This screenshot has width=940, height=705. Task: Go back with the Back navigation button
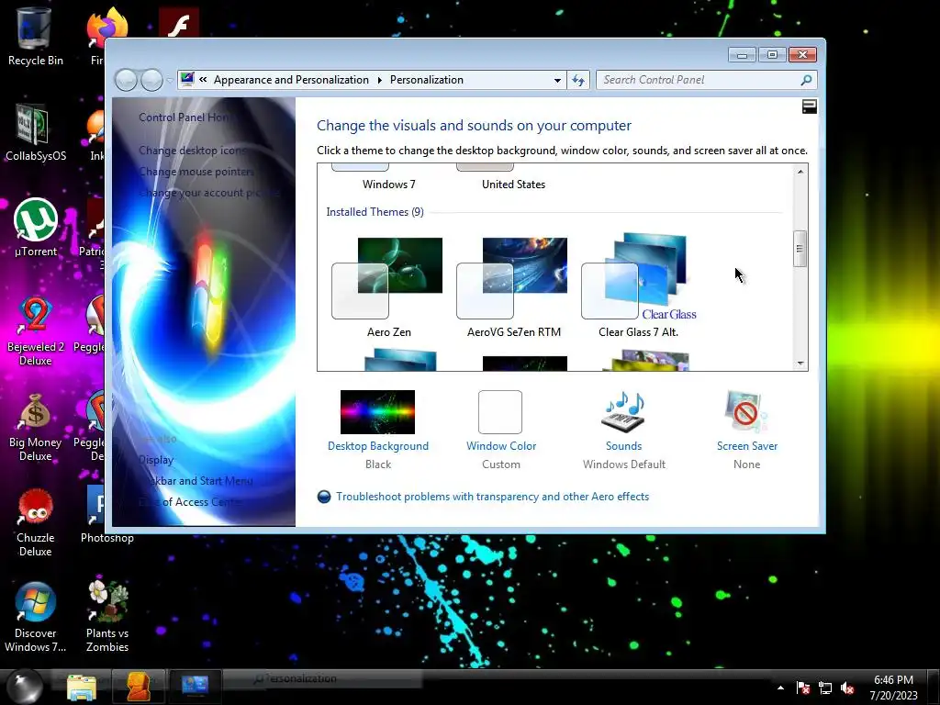click(126, 80)
